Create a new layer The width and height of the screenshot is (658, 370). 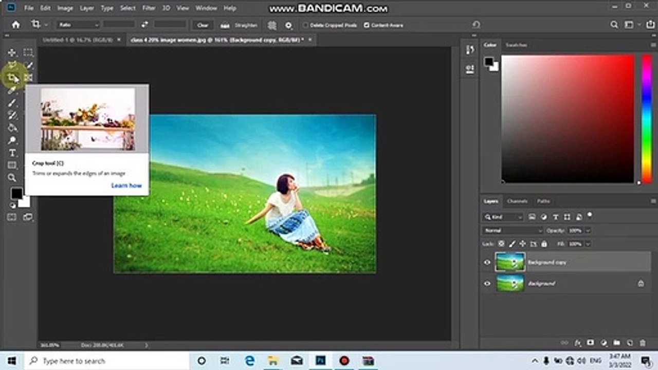tap(630, 343)
